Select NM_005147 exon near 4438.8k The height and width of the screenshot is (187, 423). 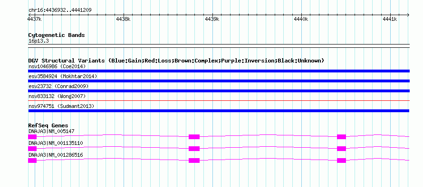point(194,137)
